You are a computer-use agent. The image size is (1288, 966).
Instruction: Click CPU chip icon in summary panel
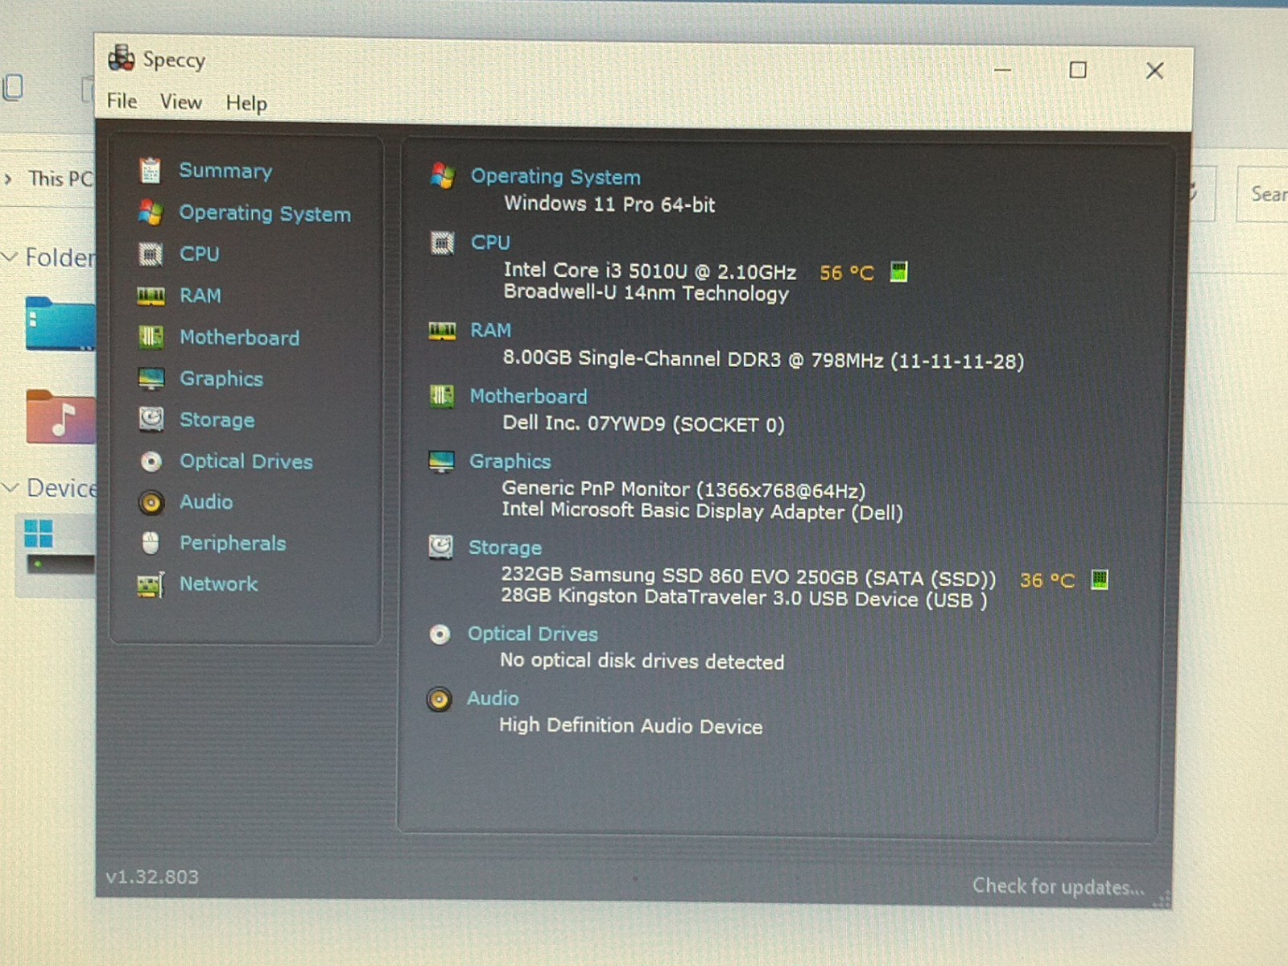tap(442, 242)
